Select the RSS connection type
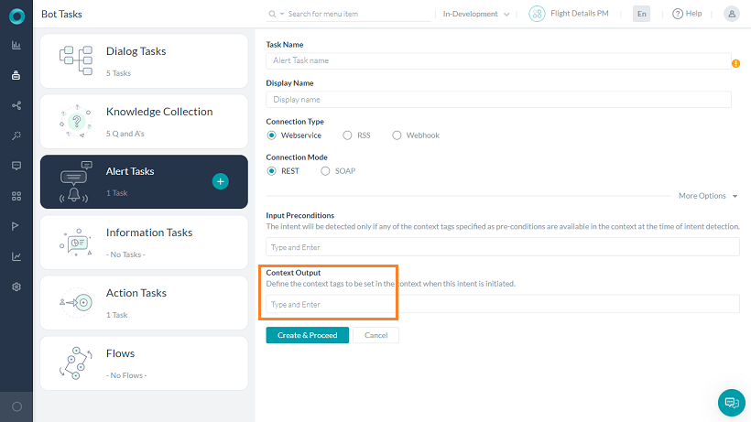Screen dimensions: 751x422 click(x=347, y=135)
